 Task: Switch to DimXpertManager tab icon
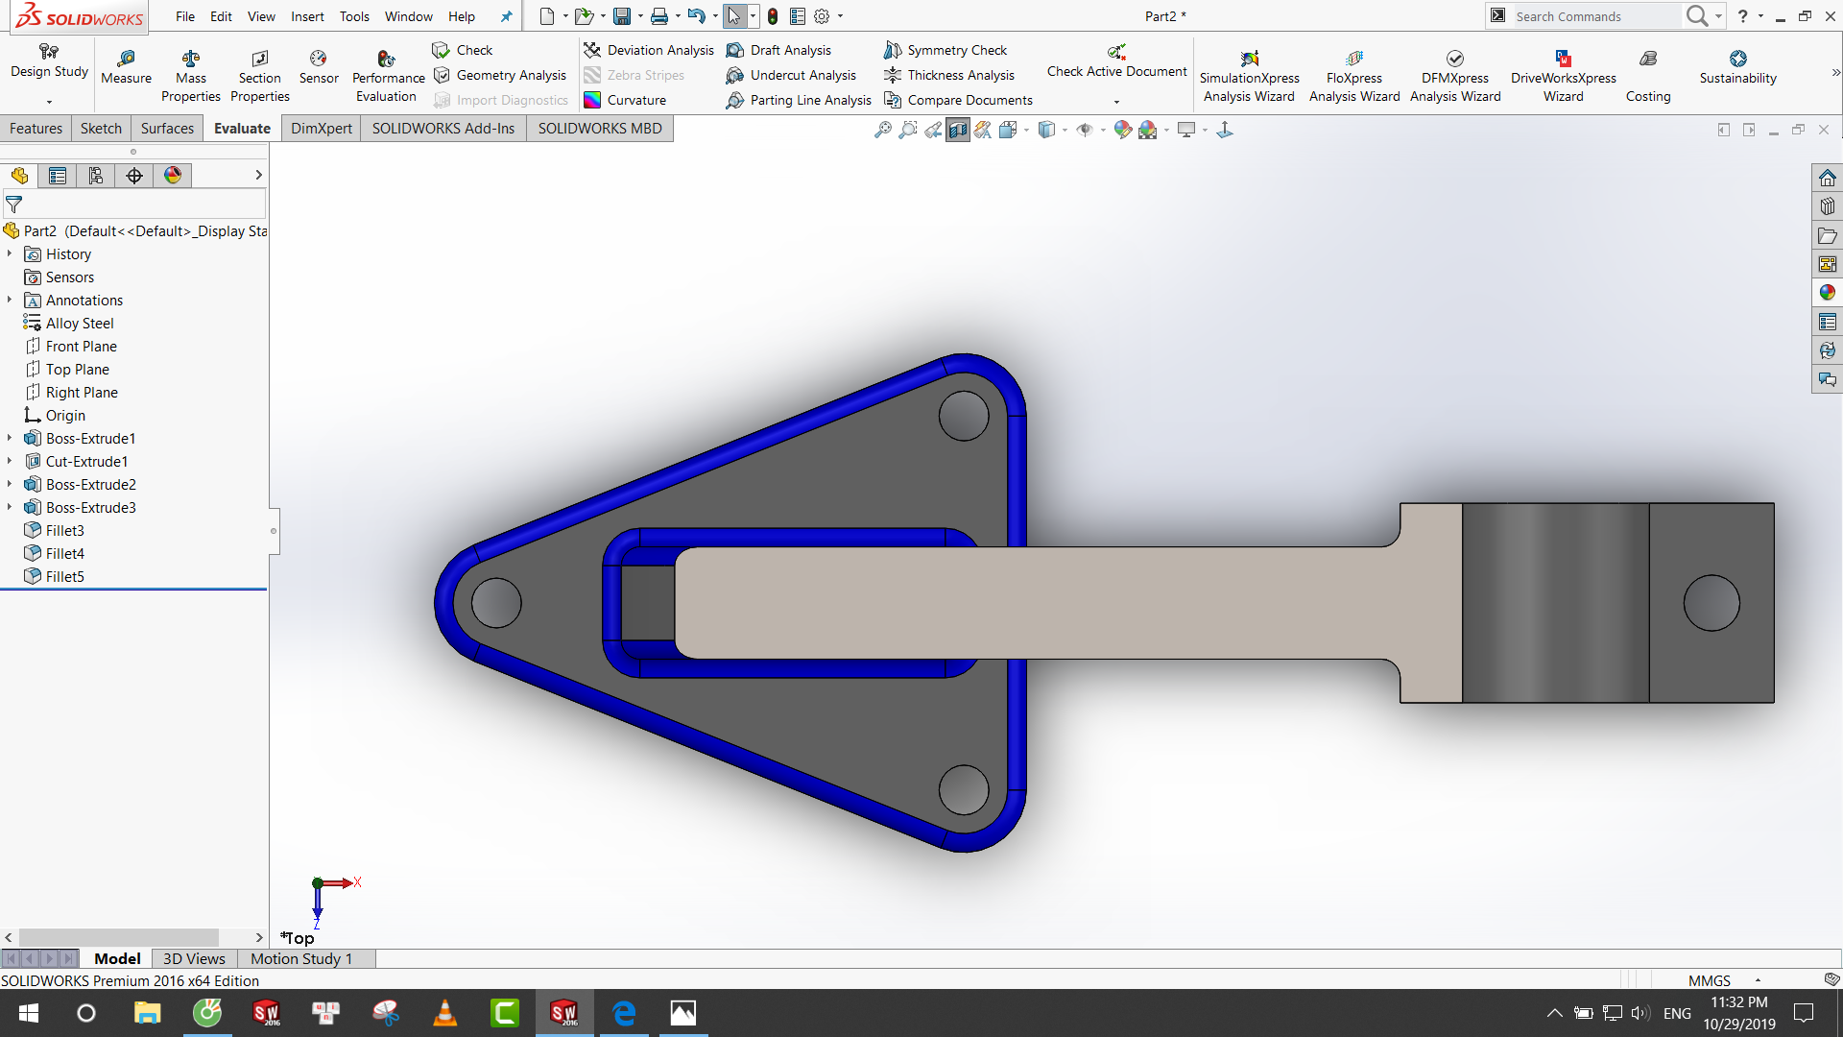134,176
